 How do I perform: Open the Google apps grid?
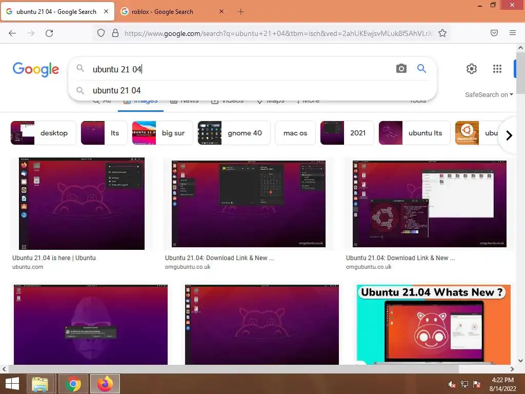(x=497, y=69)
